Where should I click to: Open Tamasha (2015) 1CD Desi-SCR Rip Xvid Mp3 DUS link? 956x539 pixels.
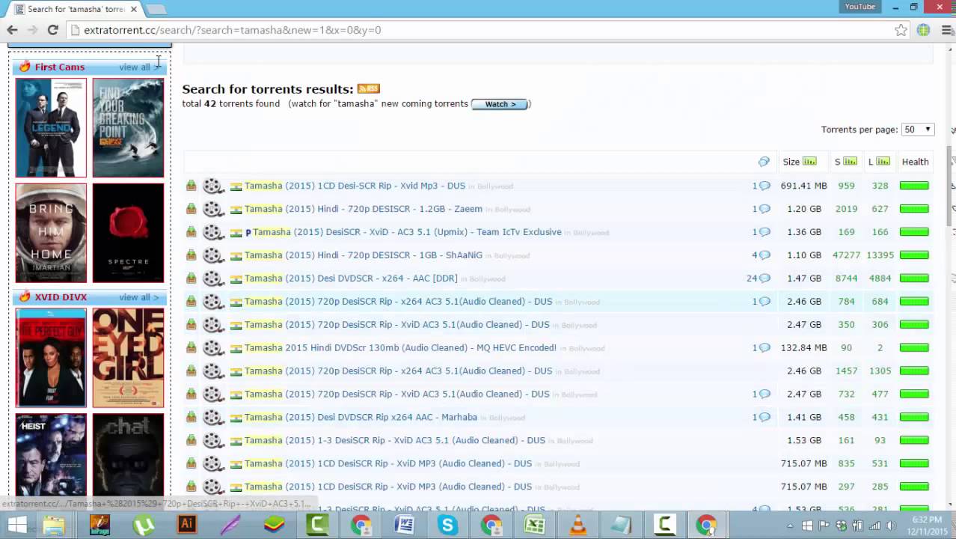click(x=355, y=186)
